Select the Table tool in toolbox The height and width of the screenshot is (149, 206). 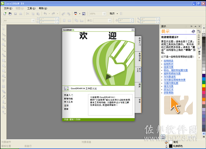pos(4,86)
